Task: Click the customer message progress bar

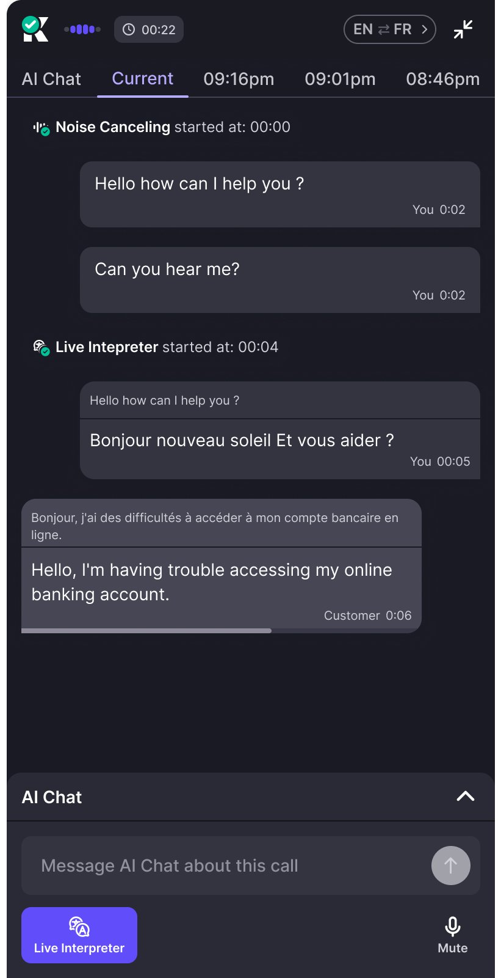Action: (146, 631)
